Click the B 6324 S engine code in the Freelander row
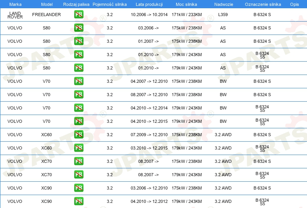The height and width of the screenshot is (208, 307). pyautogui.click(x=262, y=15)
